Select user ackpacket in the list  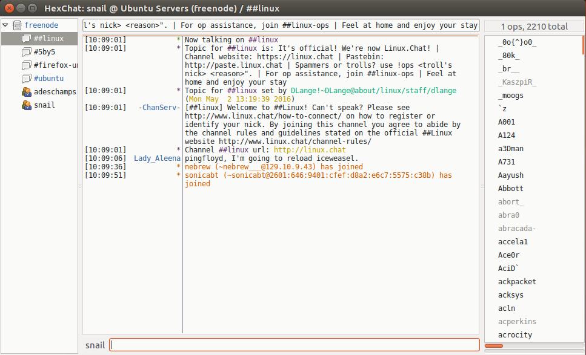[x=517, y=282]
